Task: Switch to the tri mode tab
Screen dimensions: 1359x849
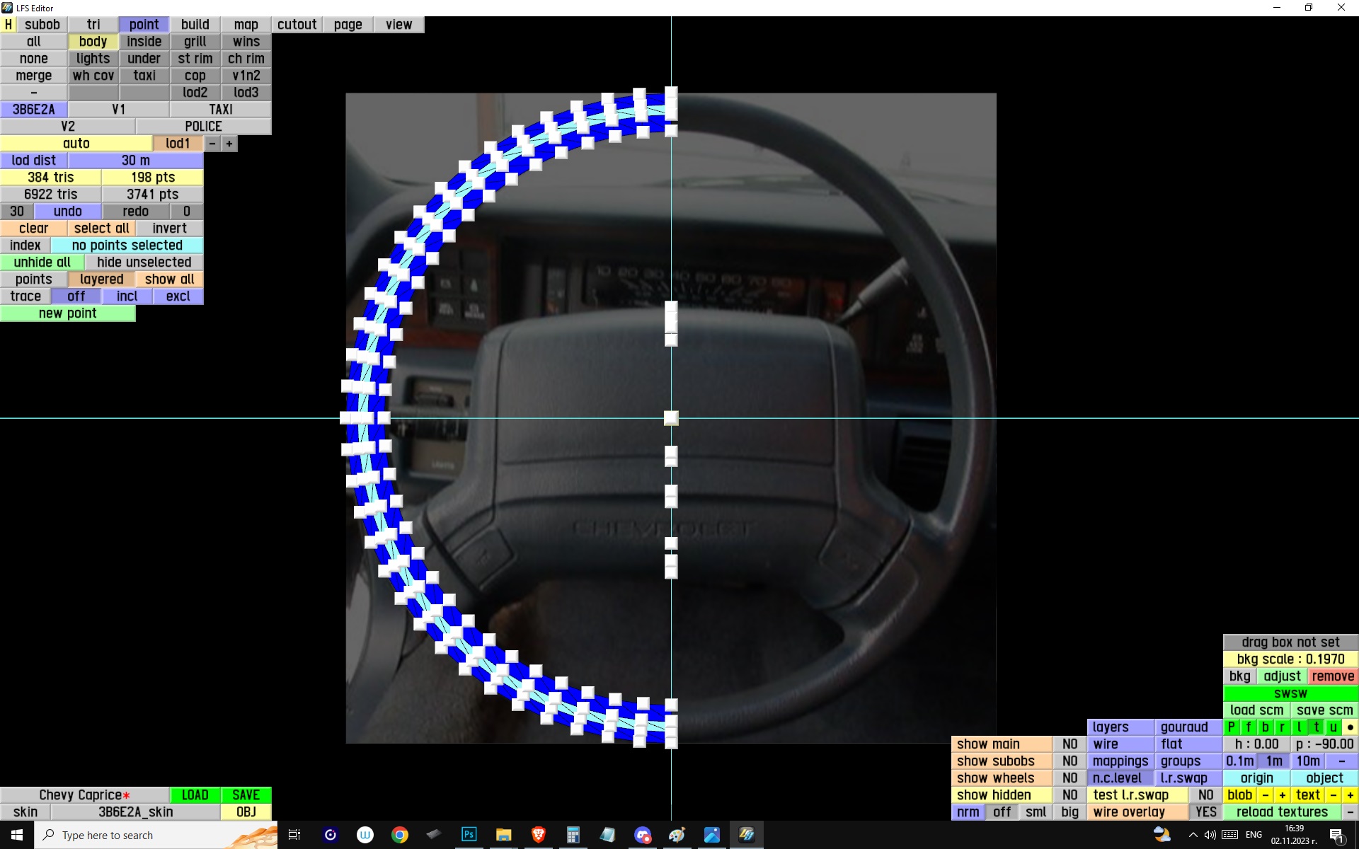Action: point(93,25)
